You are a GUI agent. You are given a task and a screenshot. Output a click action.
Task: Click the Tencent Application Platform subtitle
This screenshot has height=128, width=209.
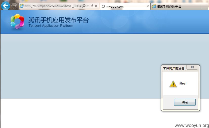pos(51,26)
